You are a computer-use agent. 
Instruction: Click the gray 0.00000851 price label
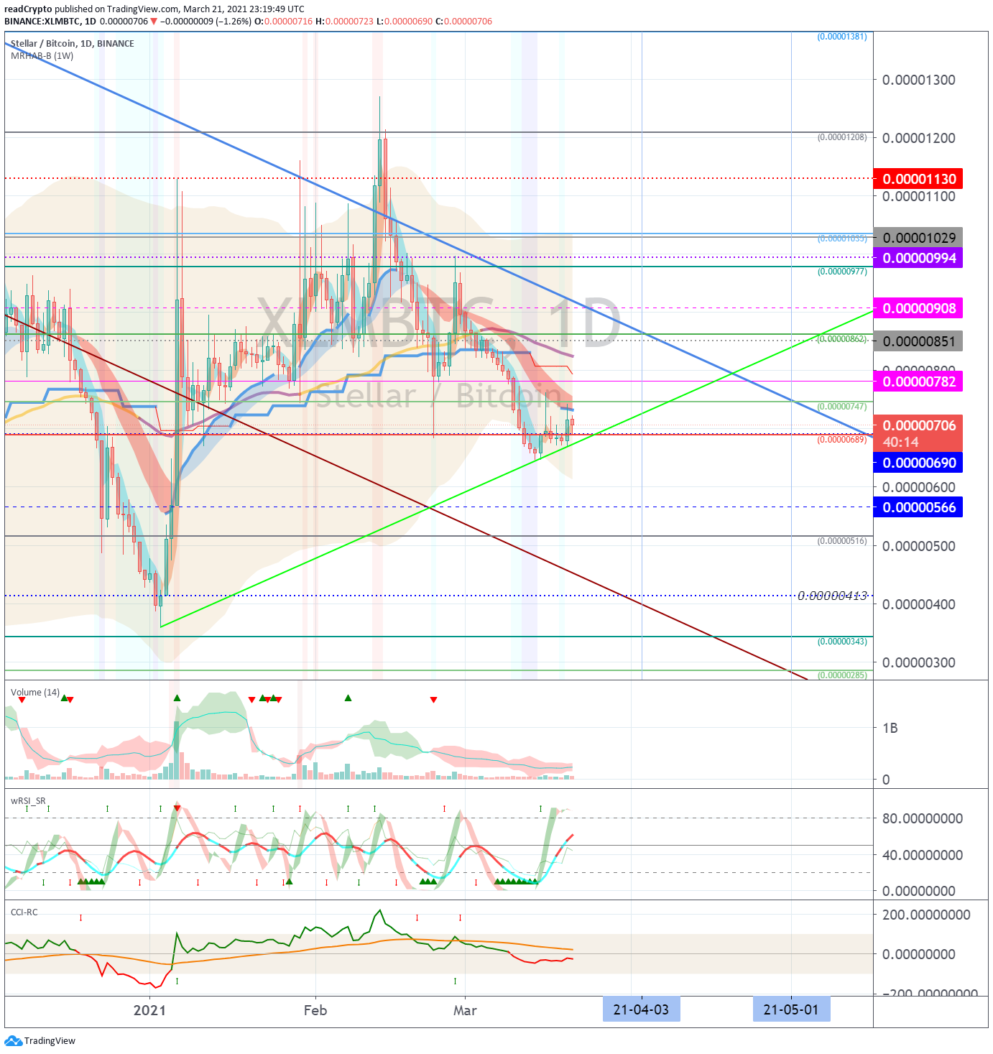point(918,341)
